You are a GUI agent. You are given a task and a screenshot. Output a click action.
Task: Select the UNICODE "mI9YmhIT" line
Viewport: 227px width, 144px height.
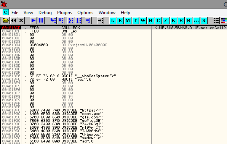(82, 128)
